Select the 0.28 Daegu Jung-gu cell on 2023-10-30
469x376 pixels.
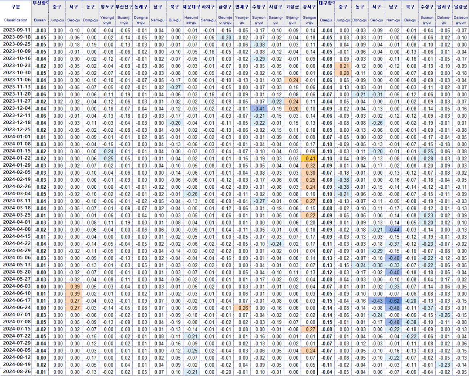click(343, 73)
